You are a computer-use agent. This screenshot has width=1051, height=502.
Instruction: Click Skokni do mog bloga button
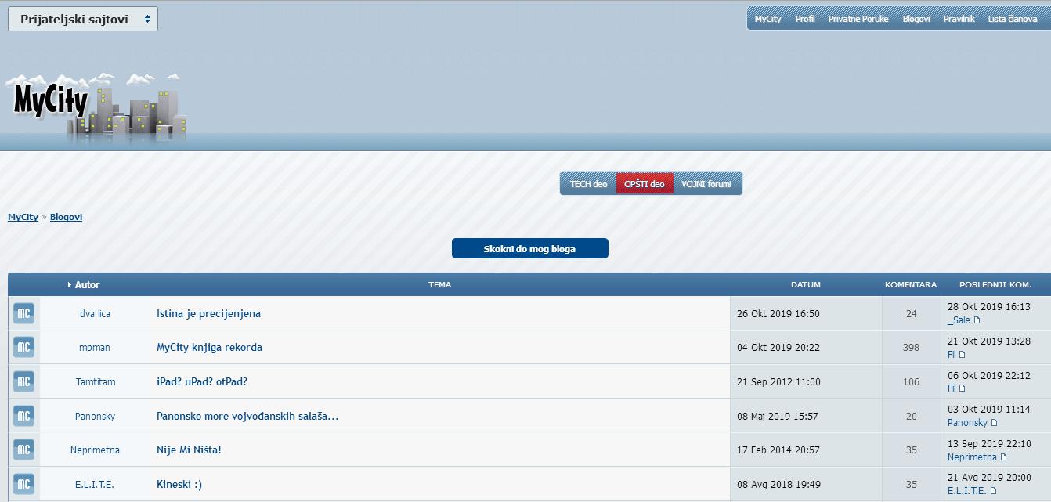[529, 249]
